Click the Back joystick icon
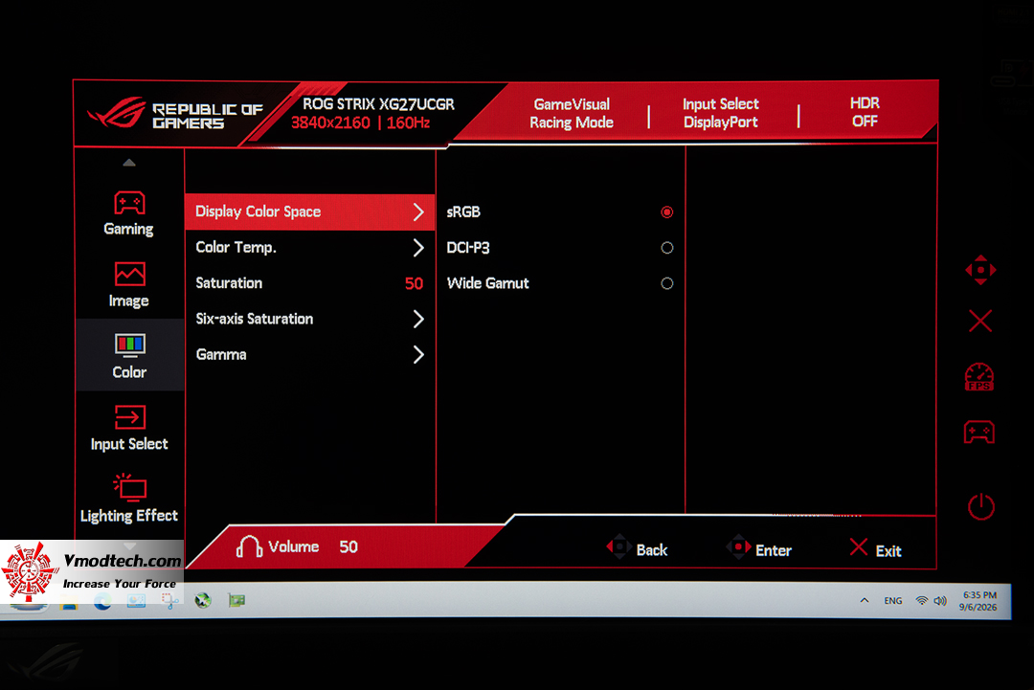The width and height of the screenshot is (1034, 690). pyautogui.click(x=618, y=547)
